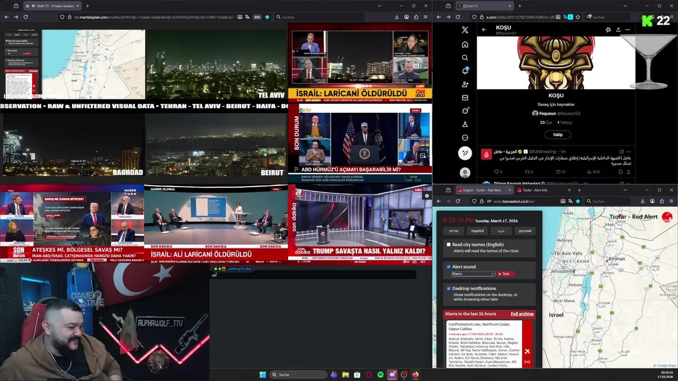Image resolution: width=678 pixels, height=381 pixels.
Task: Click the Baghdad live camera tile
Action: [x=73, y=144]
